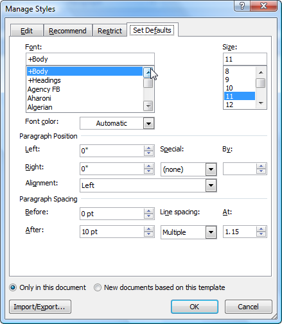The width and height of the screenshot is (282, 324).
Task: Expand the Alignment dropdown
Action: (211, 185)
